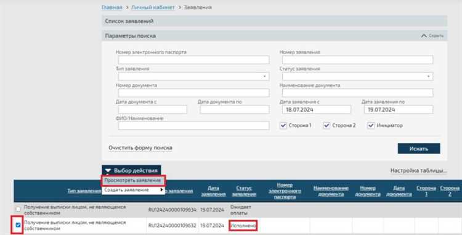The width and height of the screenshot is (462, 235).
Task: Edit Дата заявления по value 19.07.2024
Action: (x=399, y=109)
